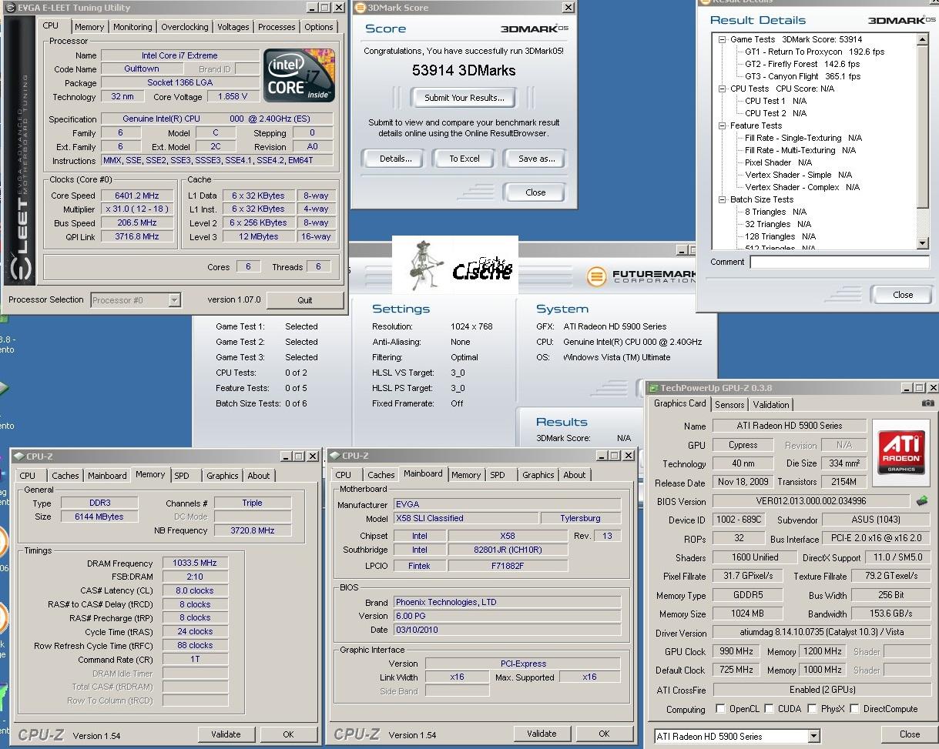Open score Details in 3DMark Score window
939x749 pixels.
[396, 159]
